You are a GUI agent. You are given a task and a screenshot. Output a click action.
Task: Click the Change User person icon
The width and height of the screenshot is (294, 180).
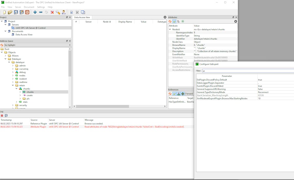point(64,12)
